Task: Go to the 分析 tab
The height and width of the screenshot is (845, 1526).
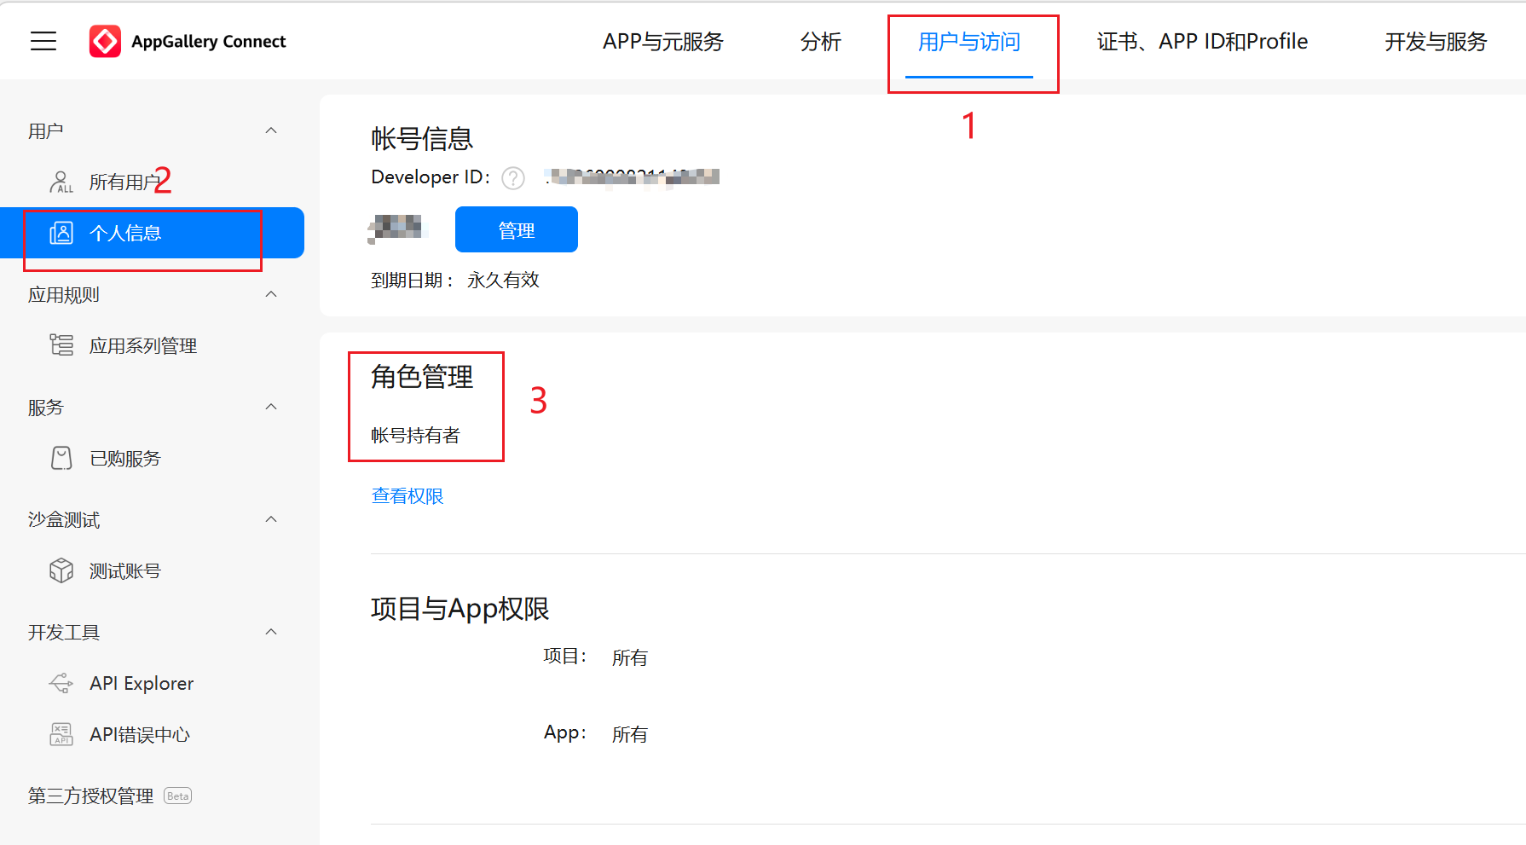Action: click(x=820, y=42)
